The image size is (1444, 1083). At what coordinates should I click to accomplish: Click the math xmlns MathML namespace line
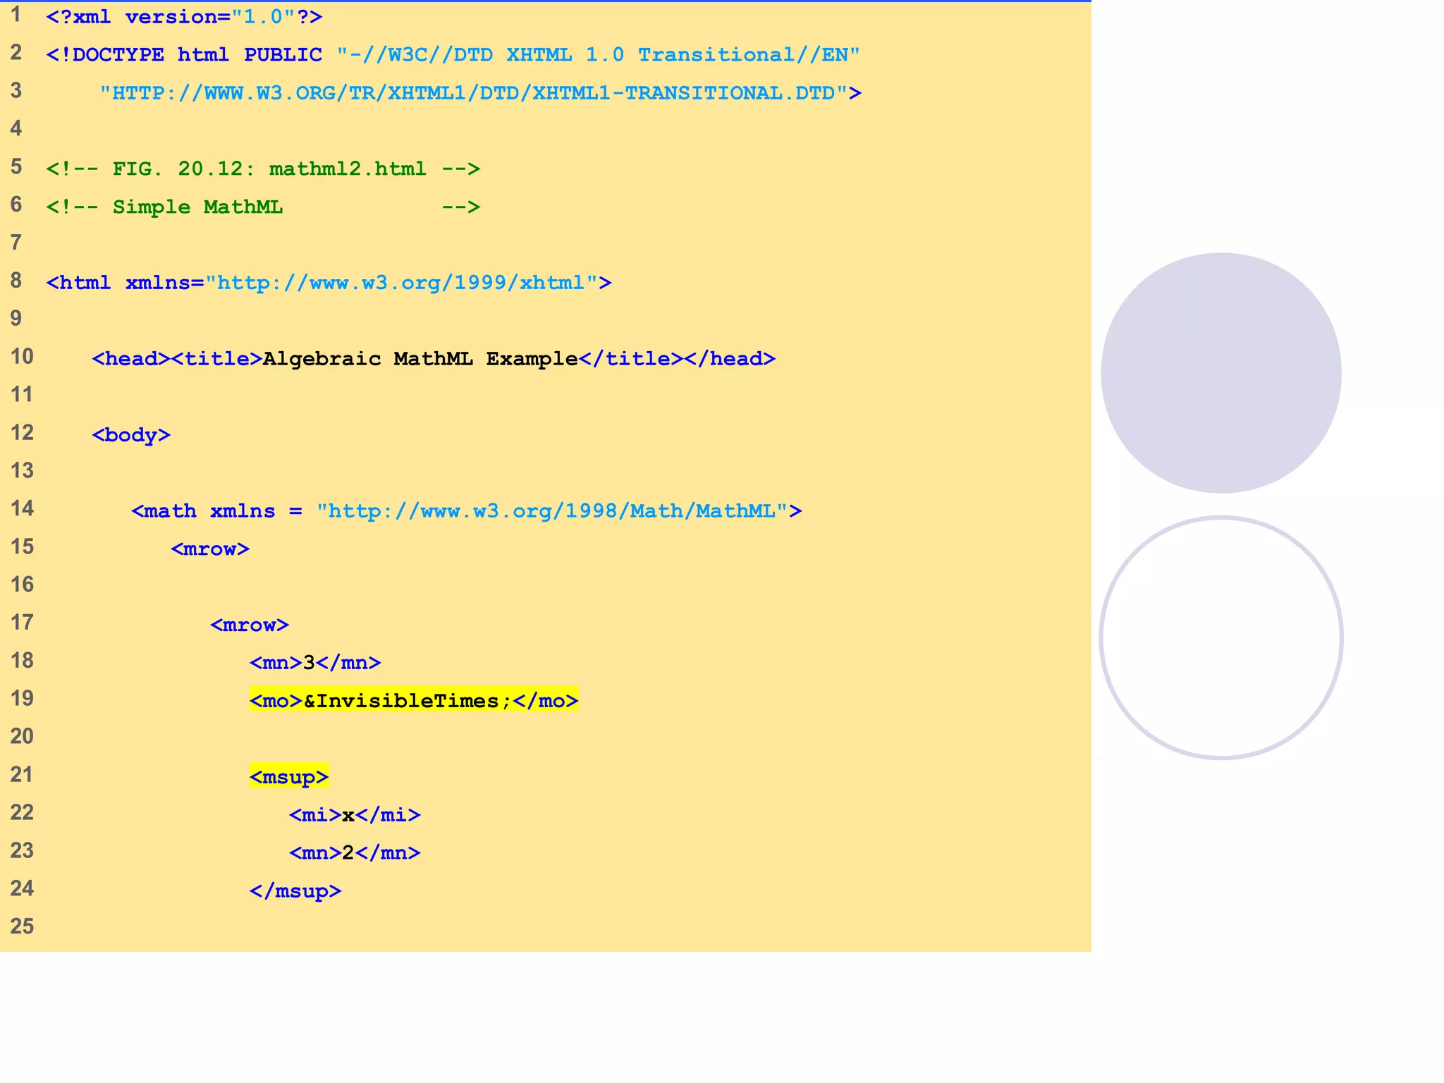[x=467, y=510]
